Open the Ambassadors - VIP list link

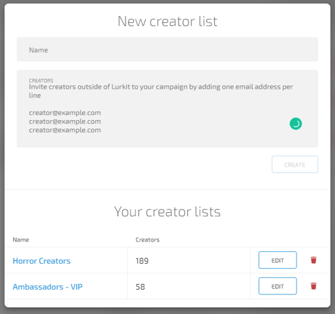click(x=47, y=287)
